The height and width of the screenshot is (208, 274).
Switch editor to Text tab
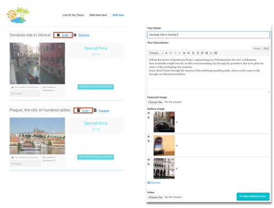pos(266,48)
